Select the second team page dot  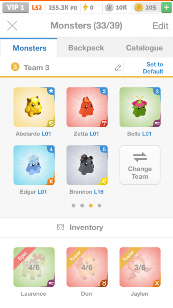click(82, 206)
